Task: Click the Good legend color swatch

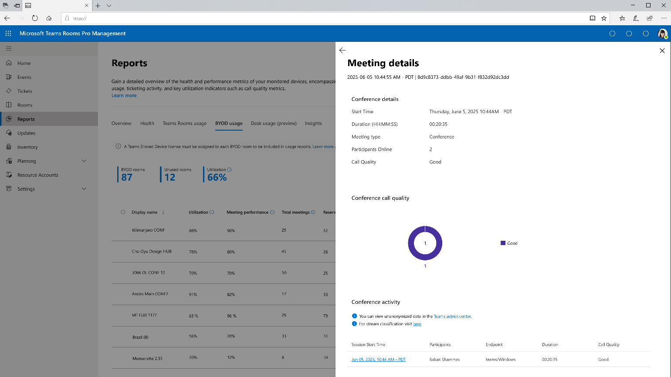Action: point(503,243)
